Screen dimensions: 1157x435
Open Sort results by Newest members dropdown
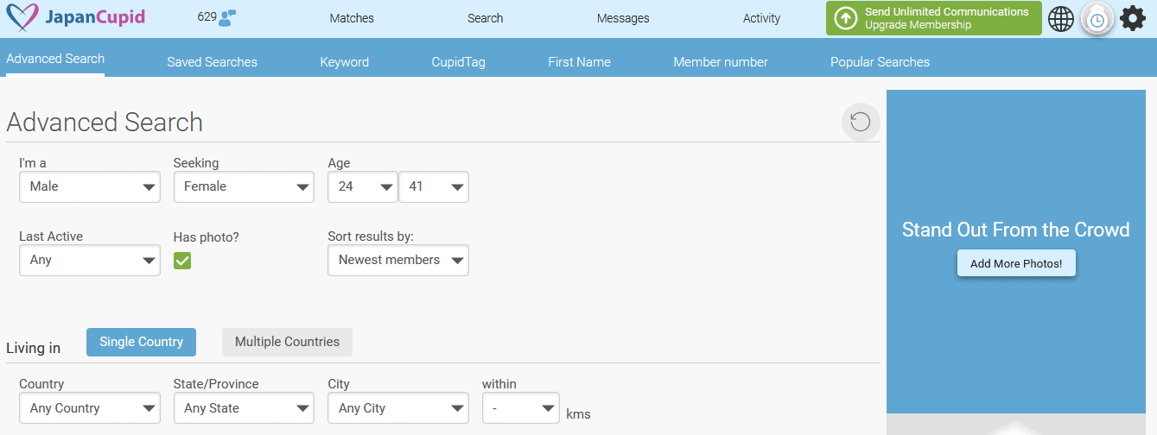398,260
